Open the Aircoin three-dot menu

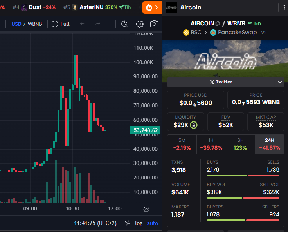coord(284,7)
